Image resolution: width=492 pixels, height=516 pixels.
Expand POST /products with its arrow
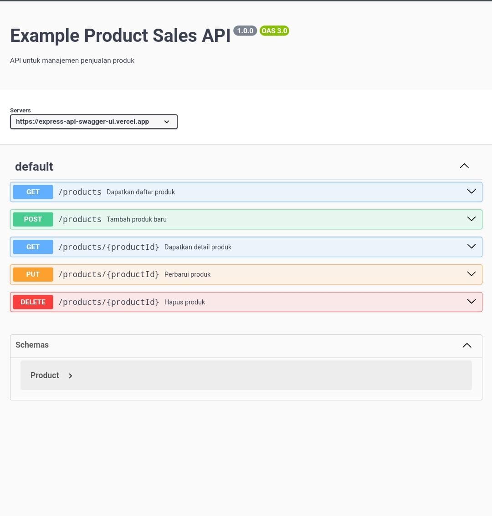point(471,219)
